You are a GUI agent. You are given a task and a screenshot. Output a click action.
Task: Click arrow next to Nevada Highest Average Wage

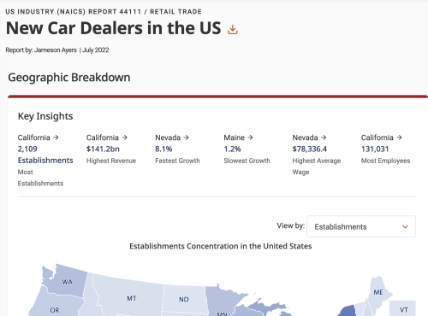tap(324, 138)
